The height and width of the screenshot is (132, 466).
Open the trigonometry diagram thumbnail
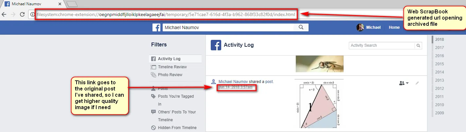319,104
